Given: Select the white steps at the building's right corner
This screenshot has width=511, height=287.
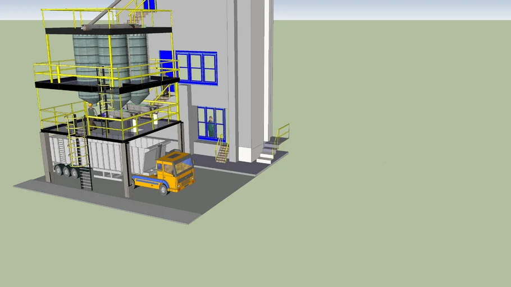Looking at the screenshot, I should point(267,152).
